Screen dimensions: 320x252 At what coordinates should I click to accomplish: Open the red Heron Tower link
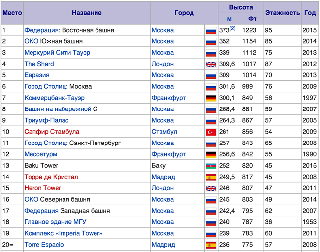click(x=43, y=188)
